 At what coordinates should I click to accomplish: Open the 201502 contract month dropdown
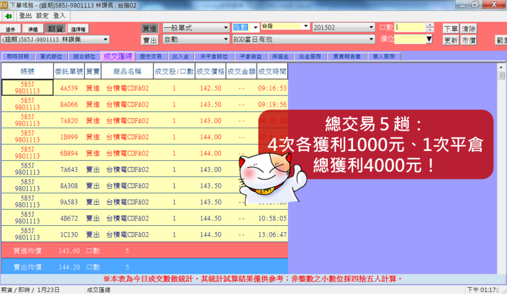tap(372, 28)
